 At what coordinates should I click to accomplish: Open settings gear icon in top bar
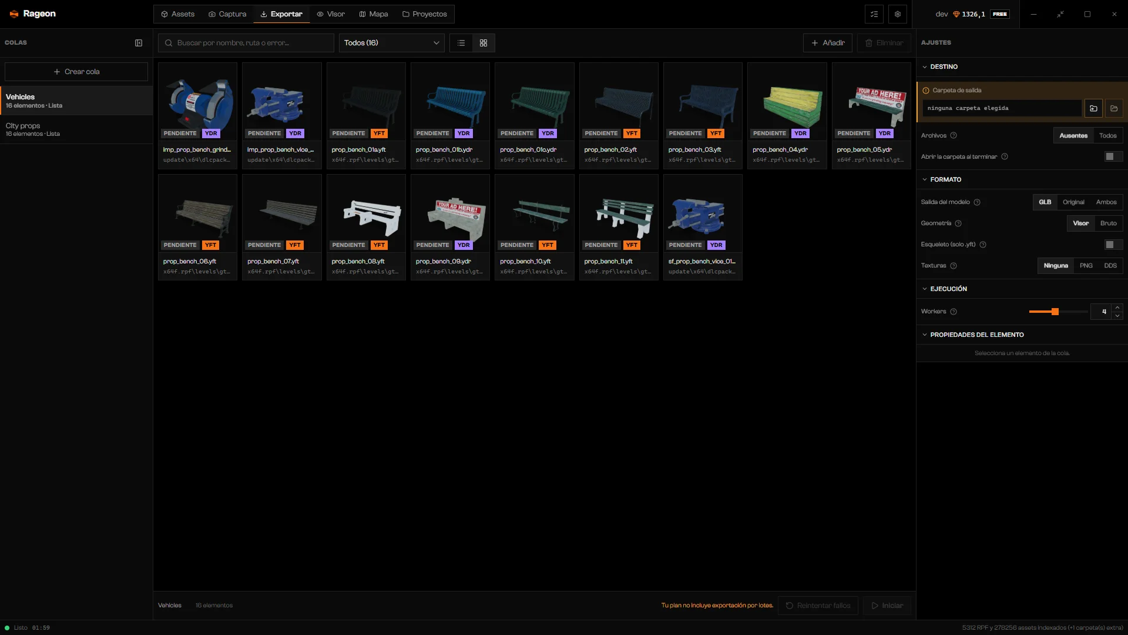click(x=898, y=14)
